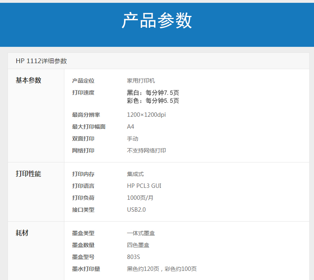Click the 打印内存 label
Screen dimensions: 314x280
(83, 174)
